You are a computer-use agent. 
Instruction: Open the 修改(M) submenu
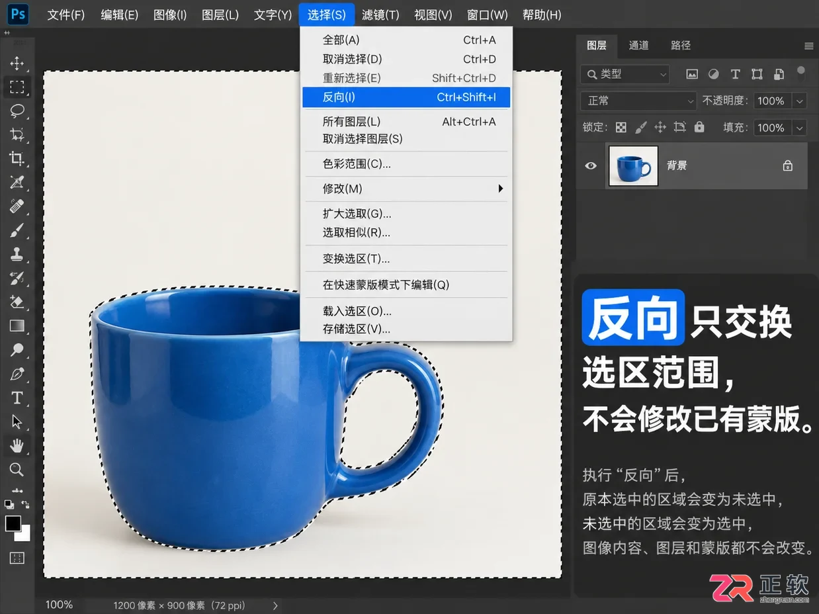click(x=406, y=189)
